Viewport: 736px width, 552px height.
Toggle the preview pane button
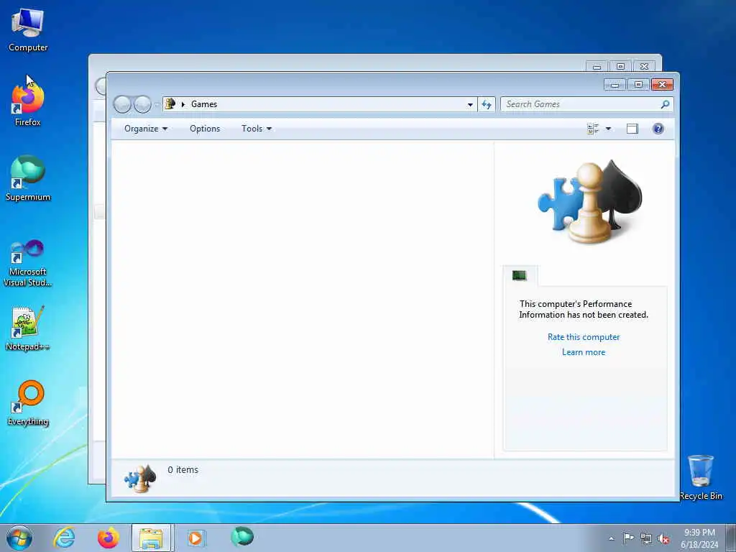(x=632, y=129)
